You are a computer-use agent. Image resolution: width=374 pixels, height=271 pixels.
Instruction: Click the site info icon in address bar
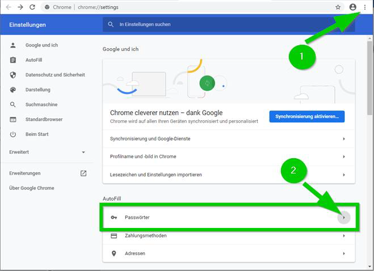click(x=47, y=7)
